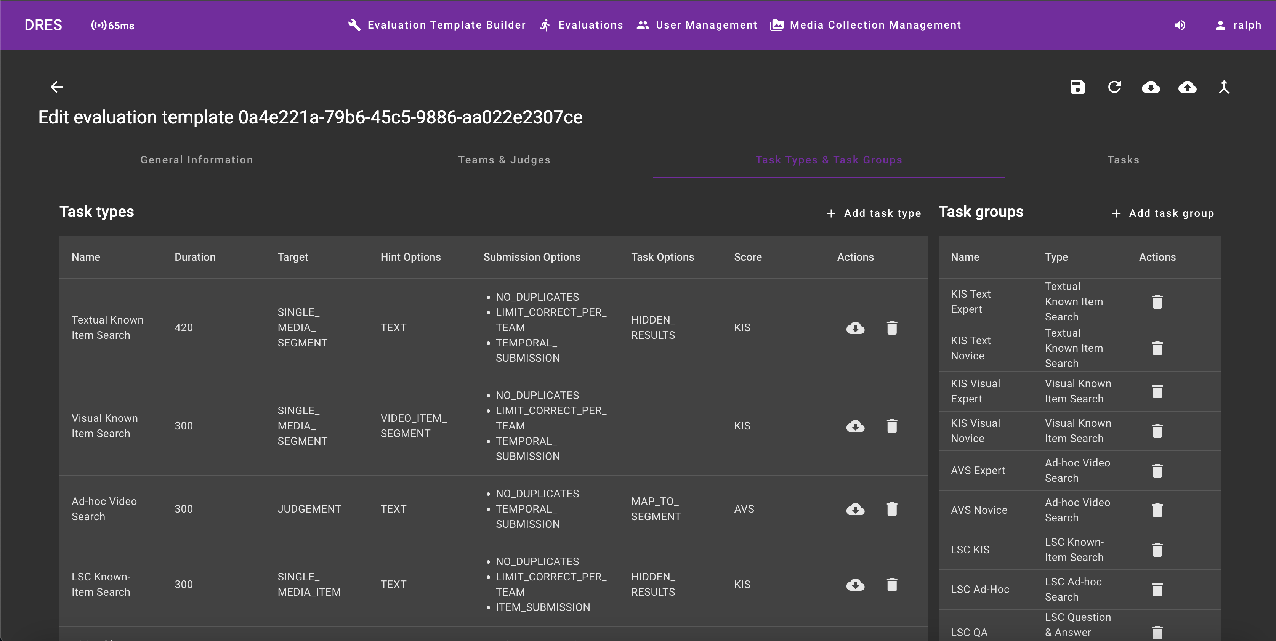Screen dimensions: 1276x641
Task: Download the Ad-hoc Video Search task type
Action: point(855,509)
